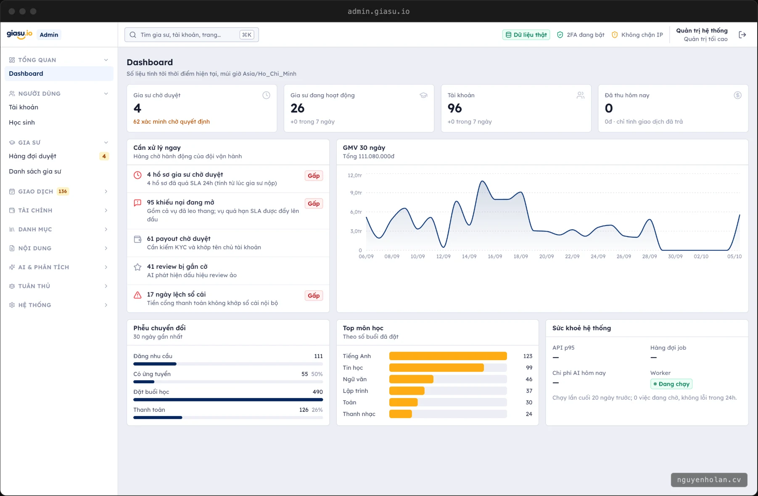Image resolution: width=758 pixels, height=496 pixels.
Task: Open Tài khoản in the sidebar
Action: click(59, 107)
